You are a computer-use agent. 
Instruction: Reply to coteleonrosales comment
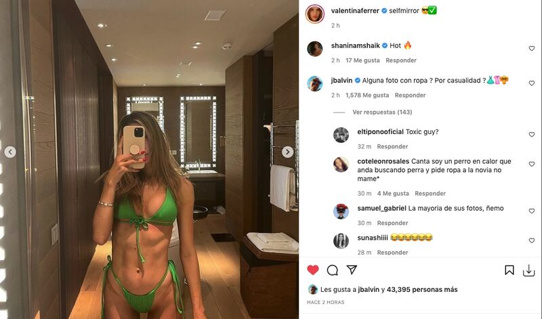430,194
